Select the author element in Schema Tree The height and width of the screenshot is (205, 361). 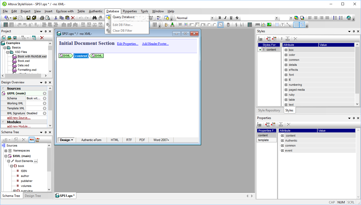click(x=25, y=176)
